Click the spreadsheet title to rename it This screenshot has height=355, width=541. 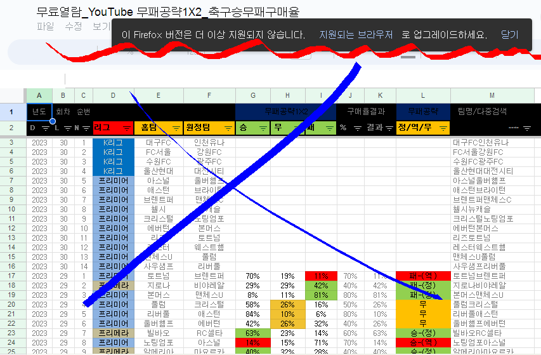(x=167, y=12)
